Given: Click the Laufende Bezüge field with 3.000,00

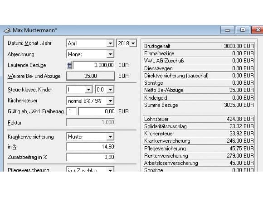Looking at the screenshot, I should click(93, 65).
